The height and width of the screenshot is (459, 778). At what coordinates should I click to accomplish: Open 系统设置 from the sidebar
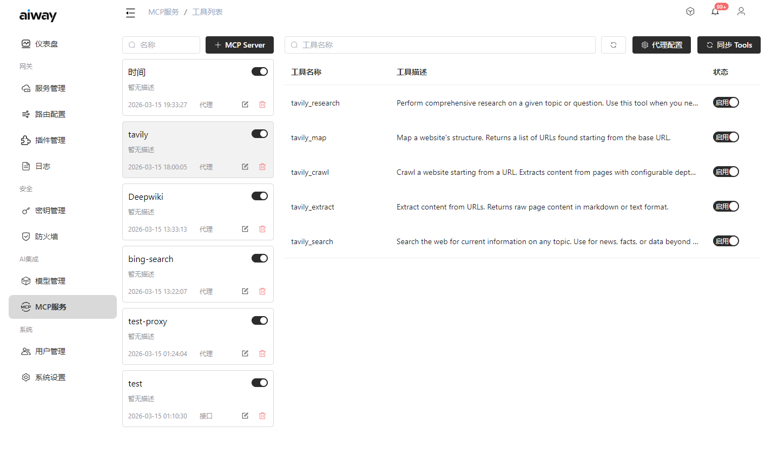click(50, 377)
